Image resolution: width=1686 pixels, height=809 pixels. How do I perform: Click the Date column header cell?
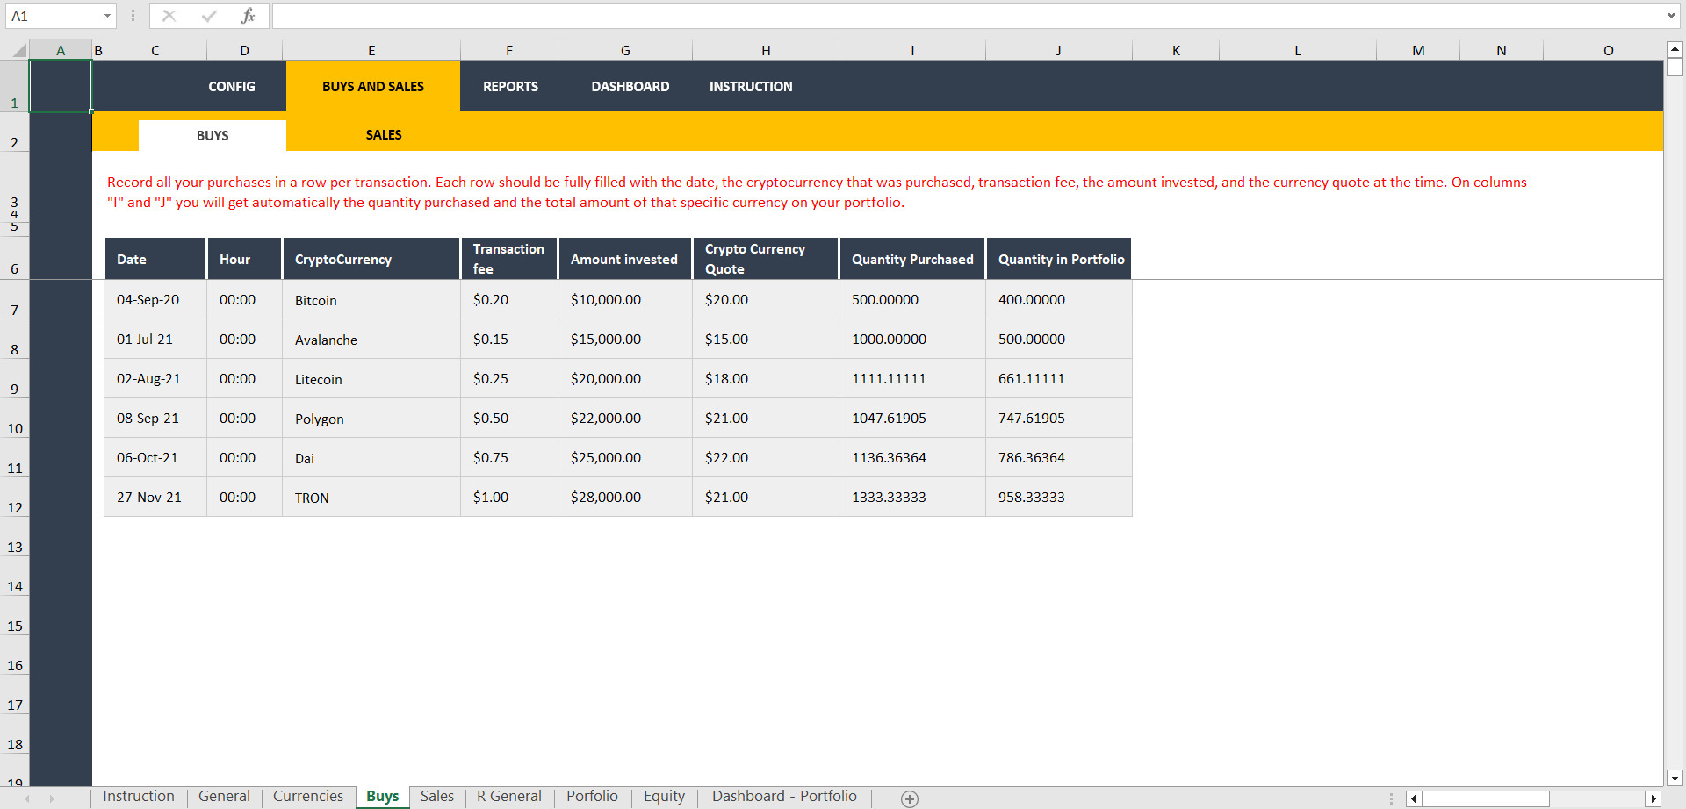(155, 259)
